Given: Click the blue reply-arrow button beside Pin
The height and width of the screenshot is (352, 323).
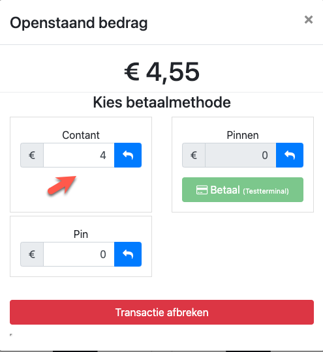Looking at the screenshot, I should point(128,254).
